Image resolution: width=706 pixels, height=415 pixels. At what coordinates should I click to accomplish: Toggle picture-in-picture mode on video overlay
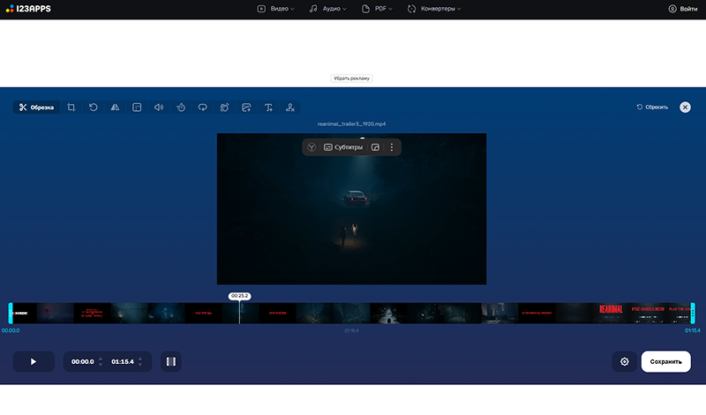[x=375, y=147]
